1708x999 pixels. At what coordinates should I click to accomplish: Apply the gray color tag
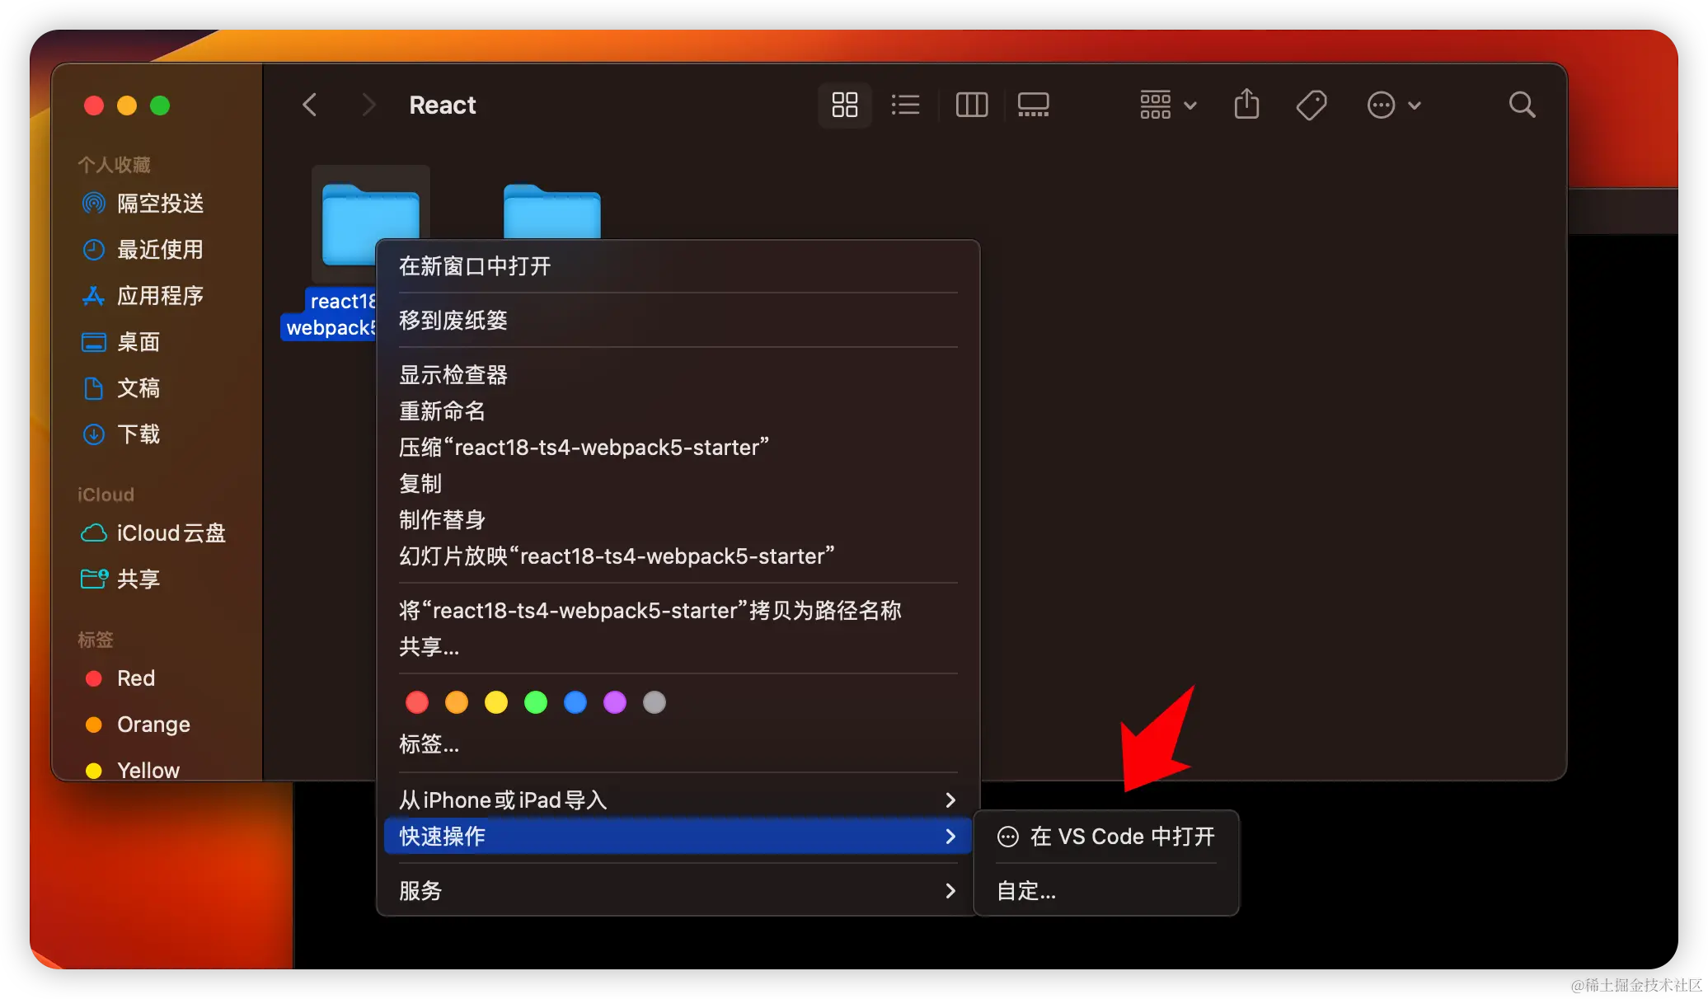655,702
